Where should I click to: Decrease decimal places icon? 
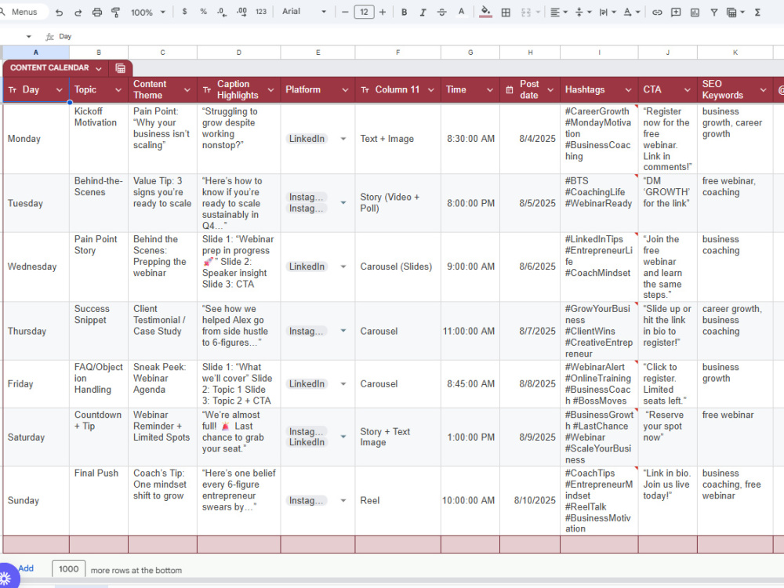click(222, 12)
